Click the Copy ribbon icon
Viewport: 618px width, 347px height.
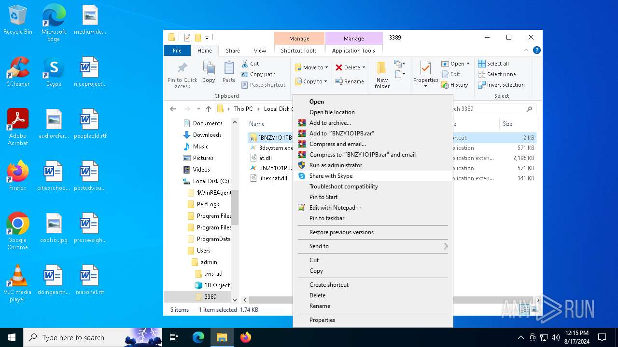(209, 72)
